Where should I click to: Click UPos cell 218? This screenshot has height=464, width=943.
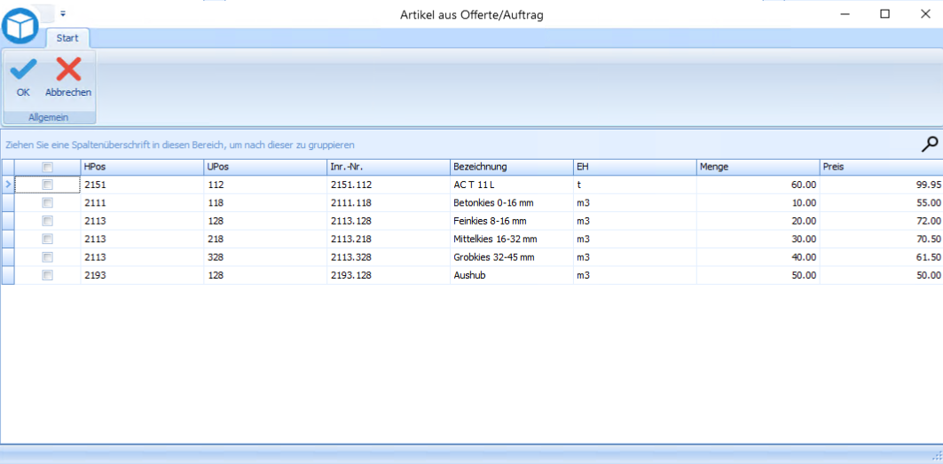pyautogui.click(x=265, y=239)
